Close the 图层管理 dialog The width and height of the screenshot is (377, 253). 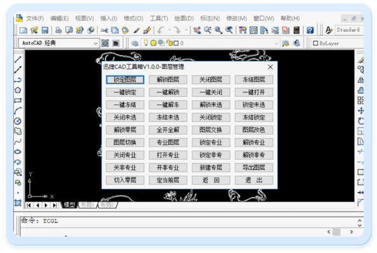tap(270, 67)
